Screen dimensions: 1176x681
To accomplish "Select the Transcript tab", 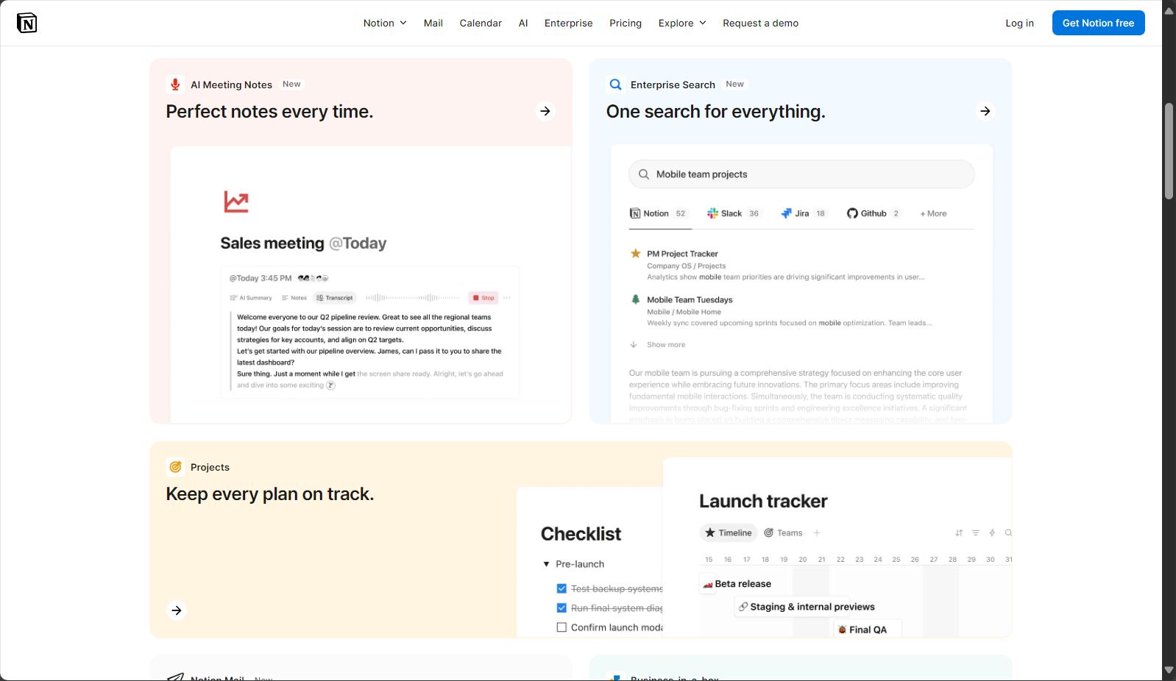I will (335, 298).
